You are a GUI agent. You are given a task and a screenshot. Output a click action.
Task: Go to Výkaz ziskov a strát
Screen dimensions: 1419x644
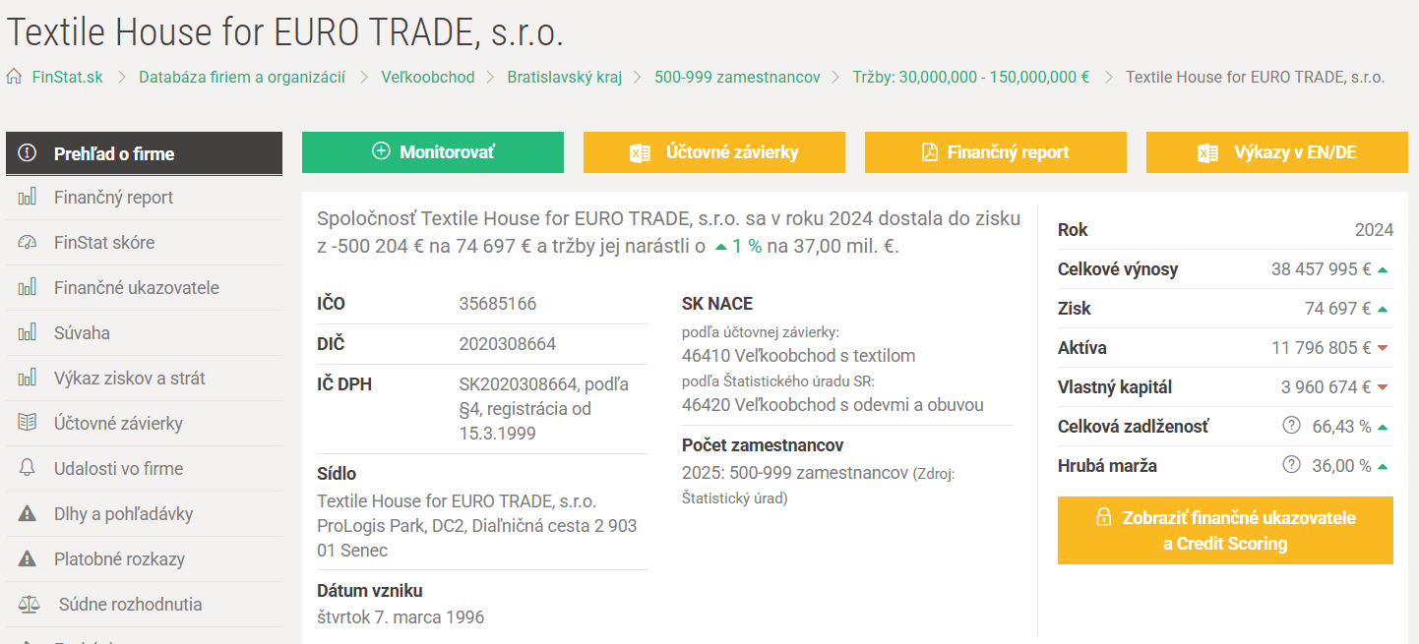pyautogui.click(x=144, y=379)
